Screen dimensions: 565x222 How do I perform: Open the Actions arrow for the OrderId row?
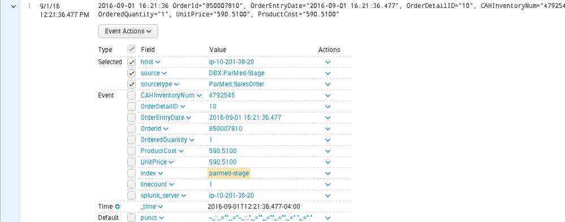coord(327,129)
